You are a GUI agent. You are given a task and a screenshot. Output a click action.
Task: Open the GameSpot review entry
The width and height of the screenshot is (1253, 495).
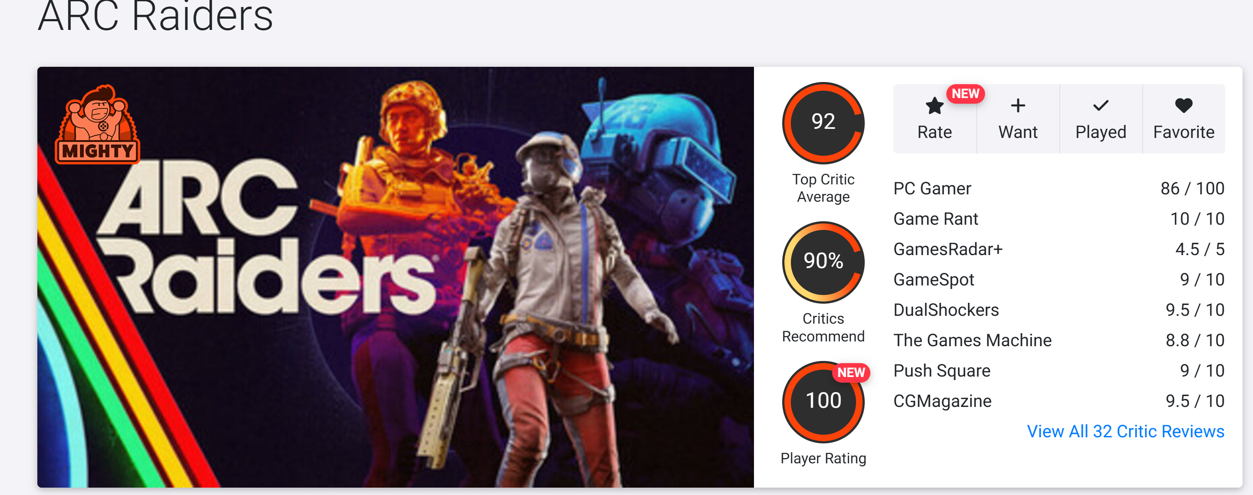pyautogui.click(x=1058, y=279)
